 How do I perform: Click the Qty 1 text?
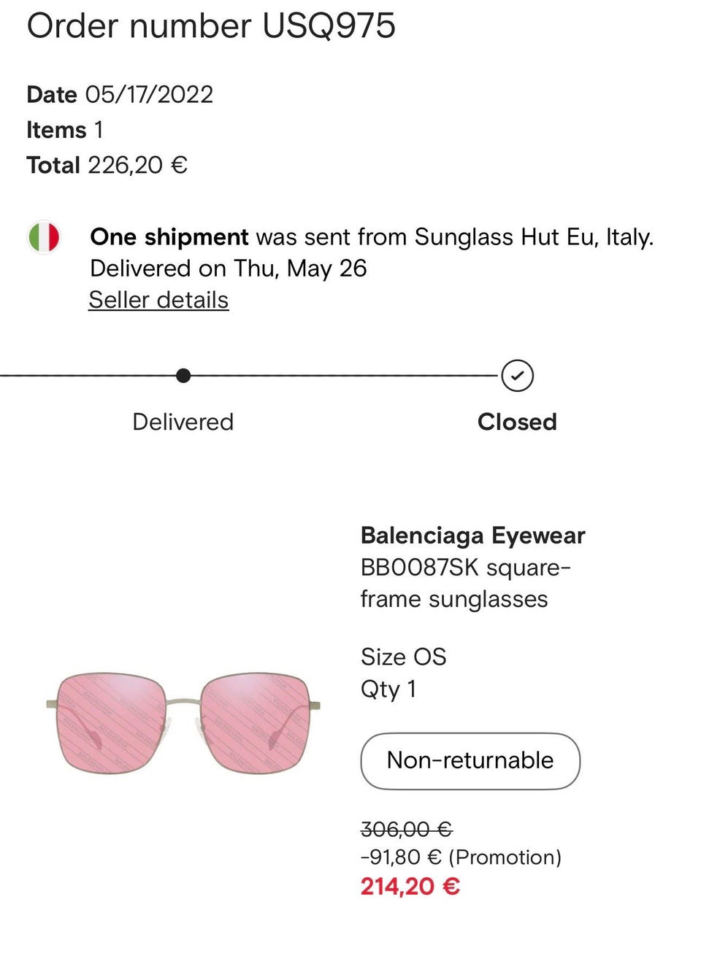tap(388, 689)
